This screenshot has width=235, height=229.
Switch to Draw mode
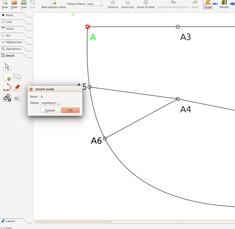point(208,5)
